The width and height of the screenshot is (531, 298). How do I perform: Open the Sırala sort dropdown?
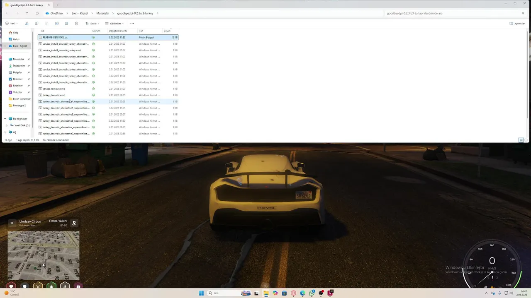(x=92, y=24)
